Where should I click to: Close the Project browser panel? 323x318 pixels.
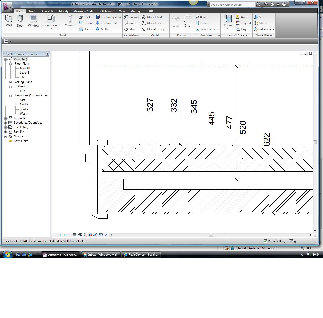click(47, 54)
